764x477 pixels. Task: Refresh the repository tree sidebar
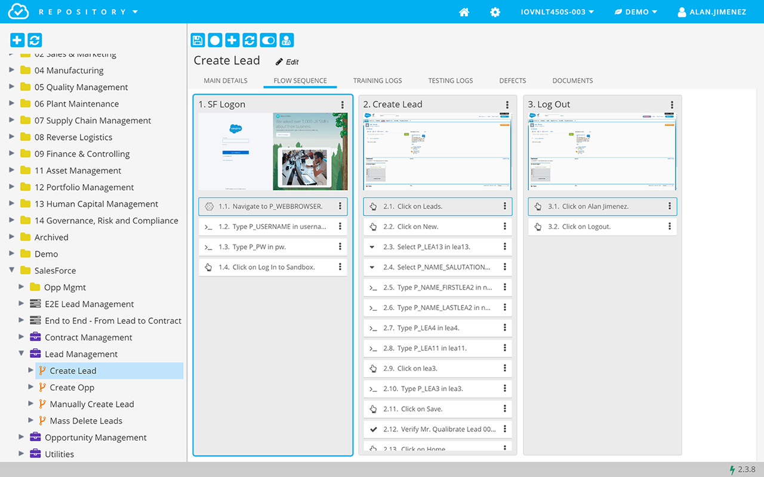point(35,40)
